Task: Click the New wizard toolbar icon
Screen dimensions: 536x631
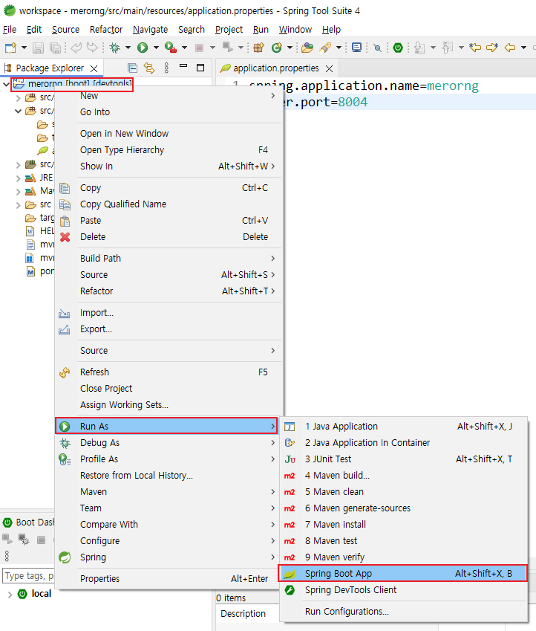Action: click(x=10, y=48)
